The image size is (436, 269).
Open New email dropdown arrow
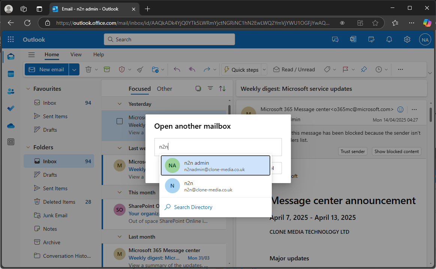coord(74,69)
